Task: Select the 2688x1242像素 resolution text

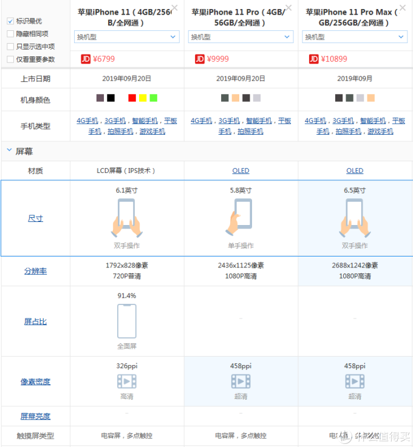Action: coord(355,266)
